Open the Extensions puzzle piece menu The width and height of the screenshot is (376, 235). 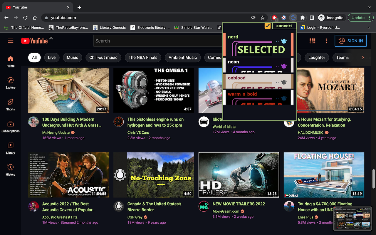click(x=303, y=18)
